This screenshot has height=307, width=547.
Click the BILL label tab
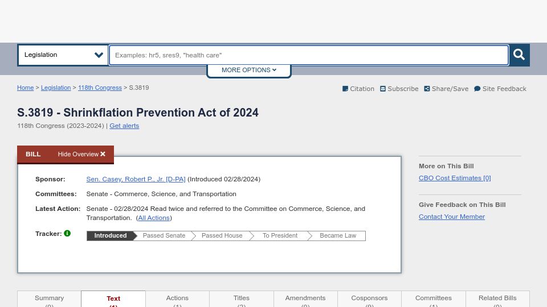click(33, 154)
